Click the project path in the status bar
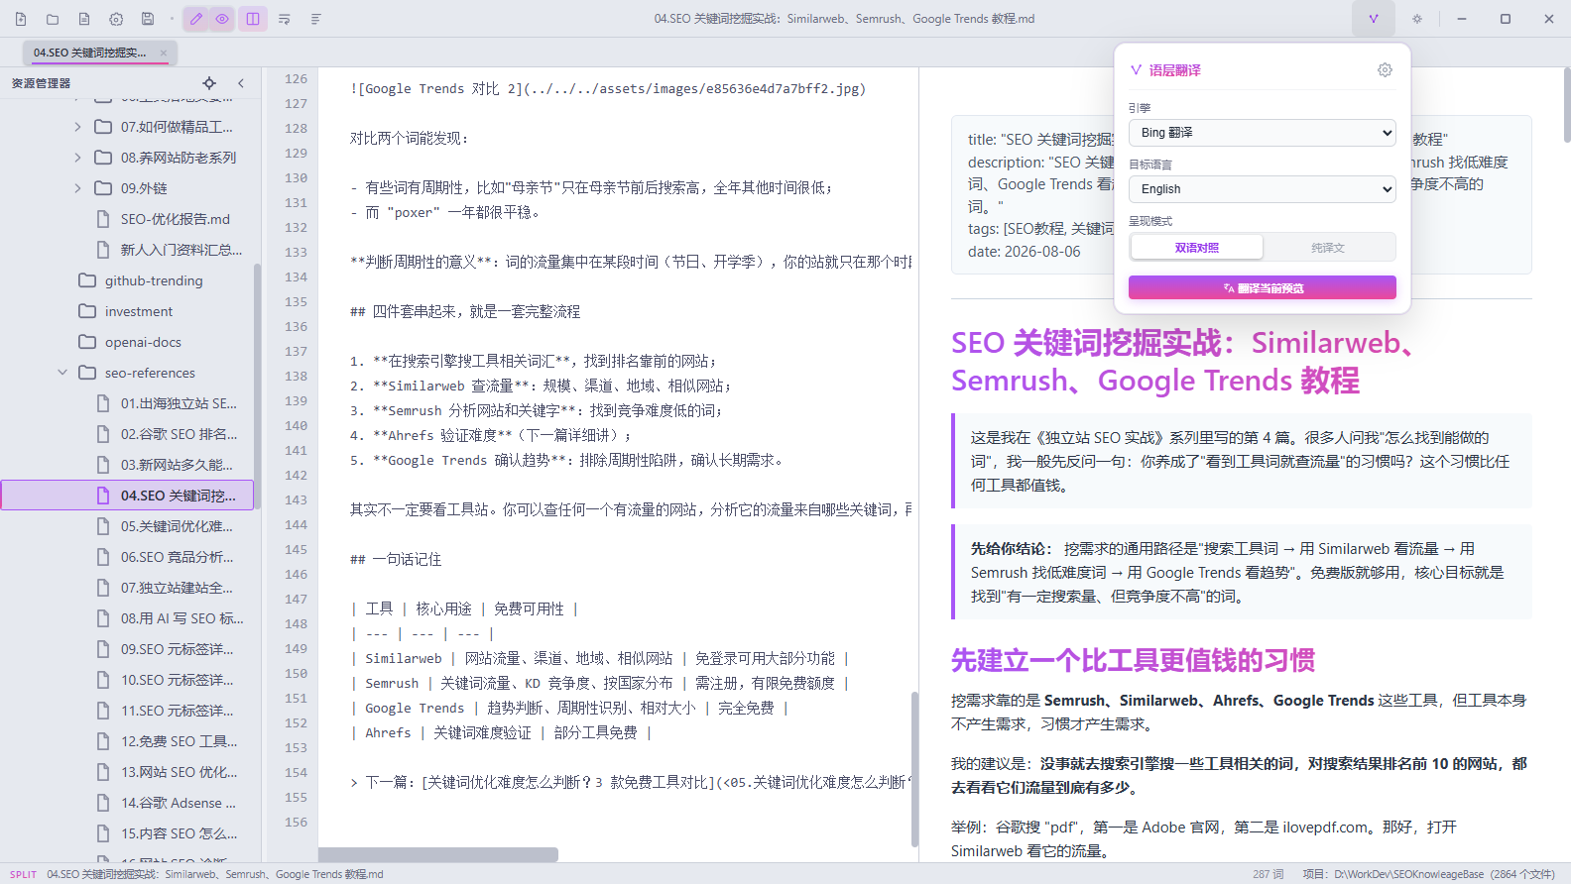This screenshot has width=1571, height=884. click(1428, 874)
